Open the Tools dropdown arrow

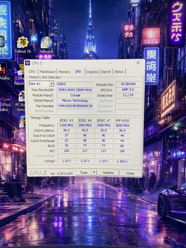94,173
